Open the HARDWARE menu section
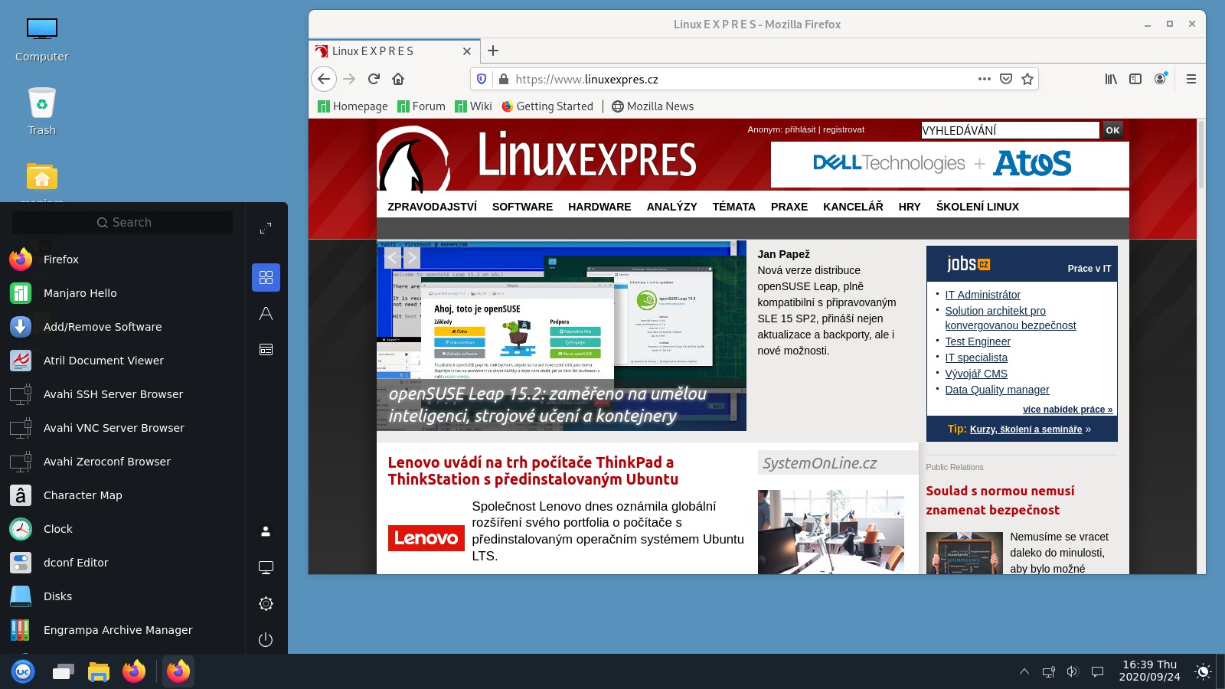1225x689 pixels. 599,207
